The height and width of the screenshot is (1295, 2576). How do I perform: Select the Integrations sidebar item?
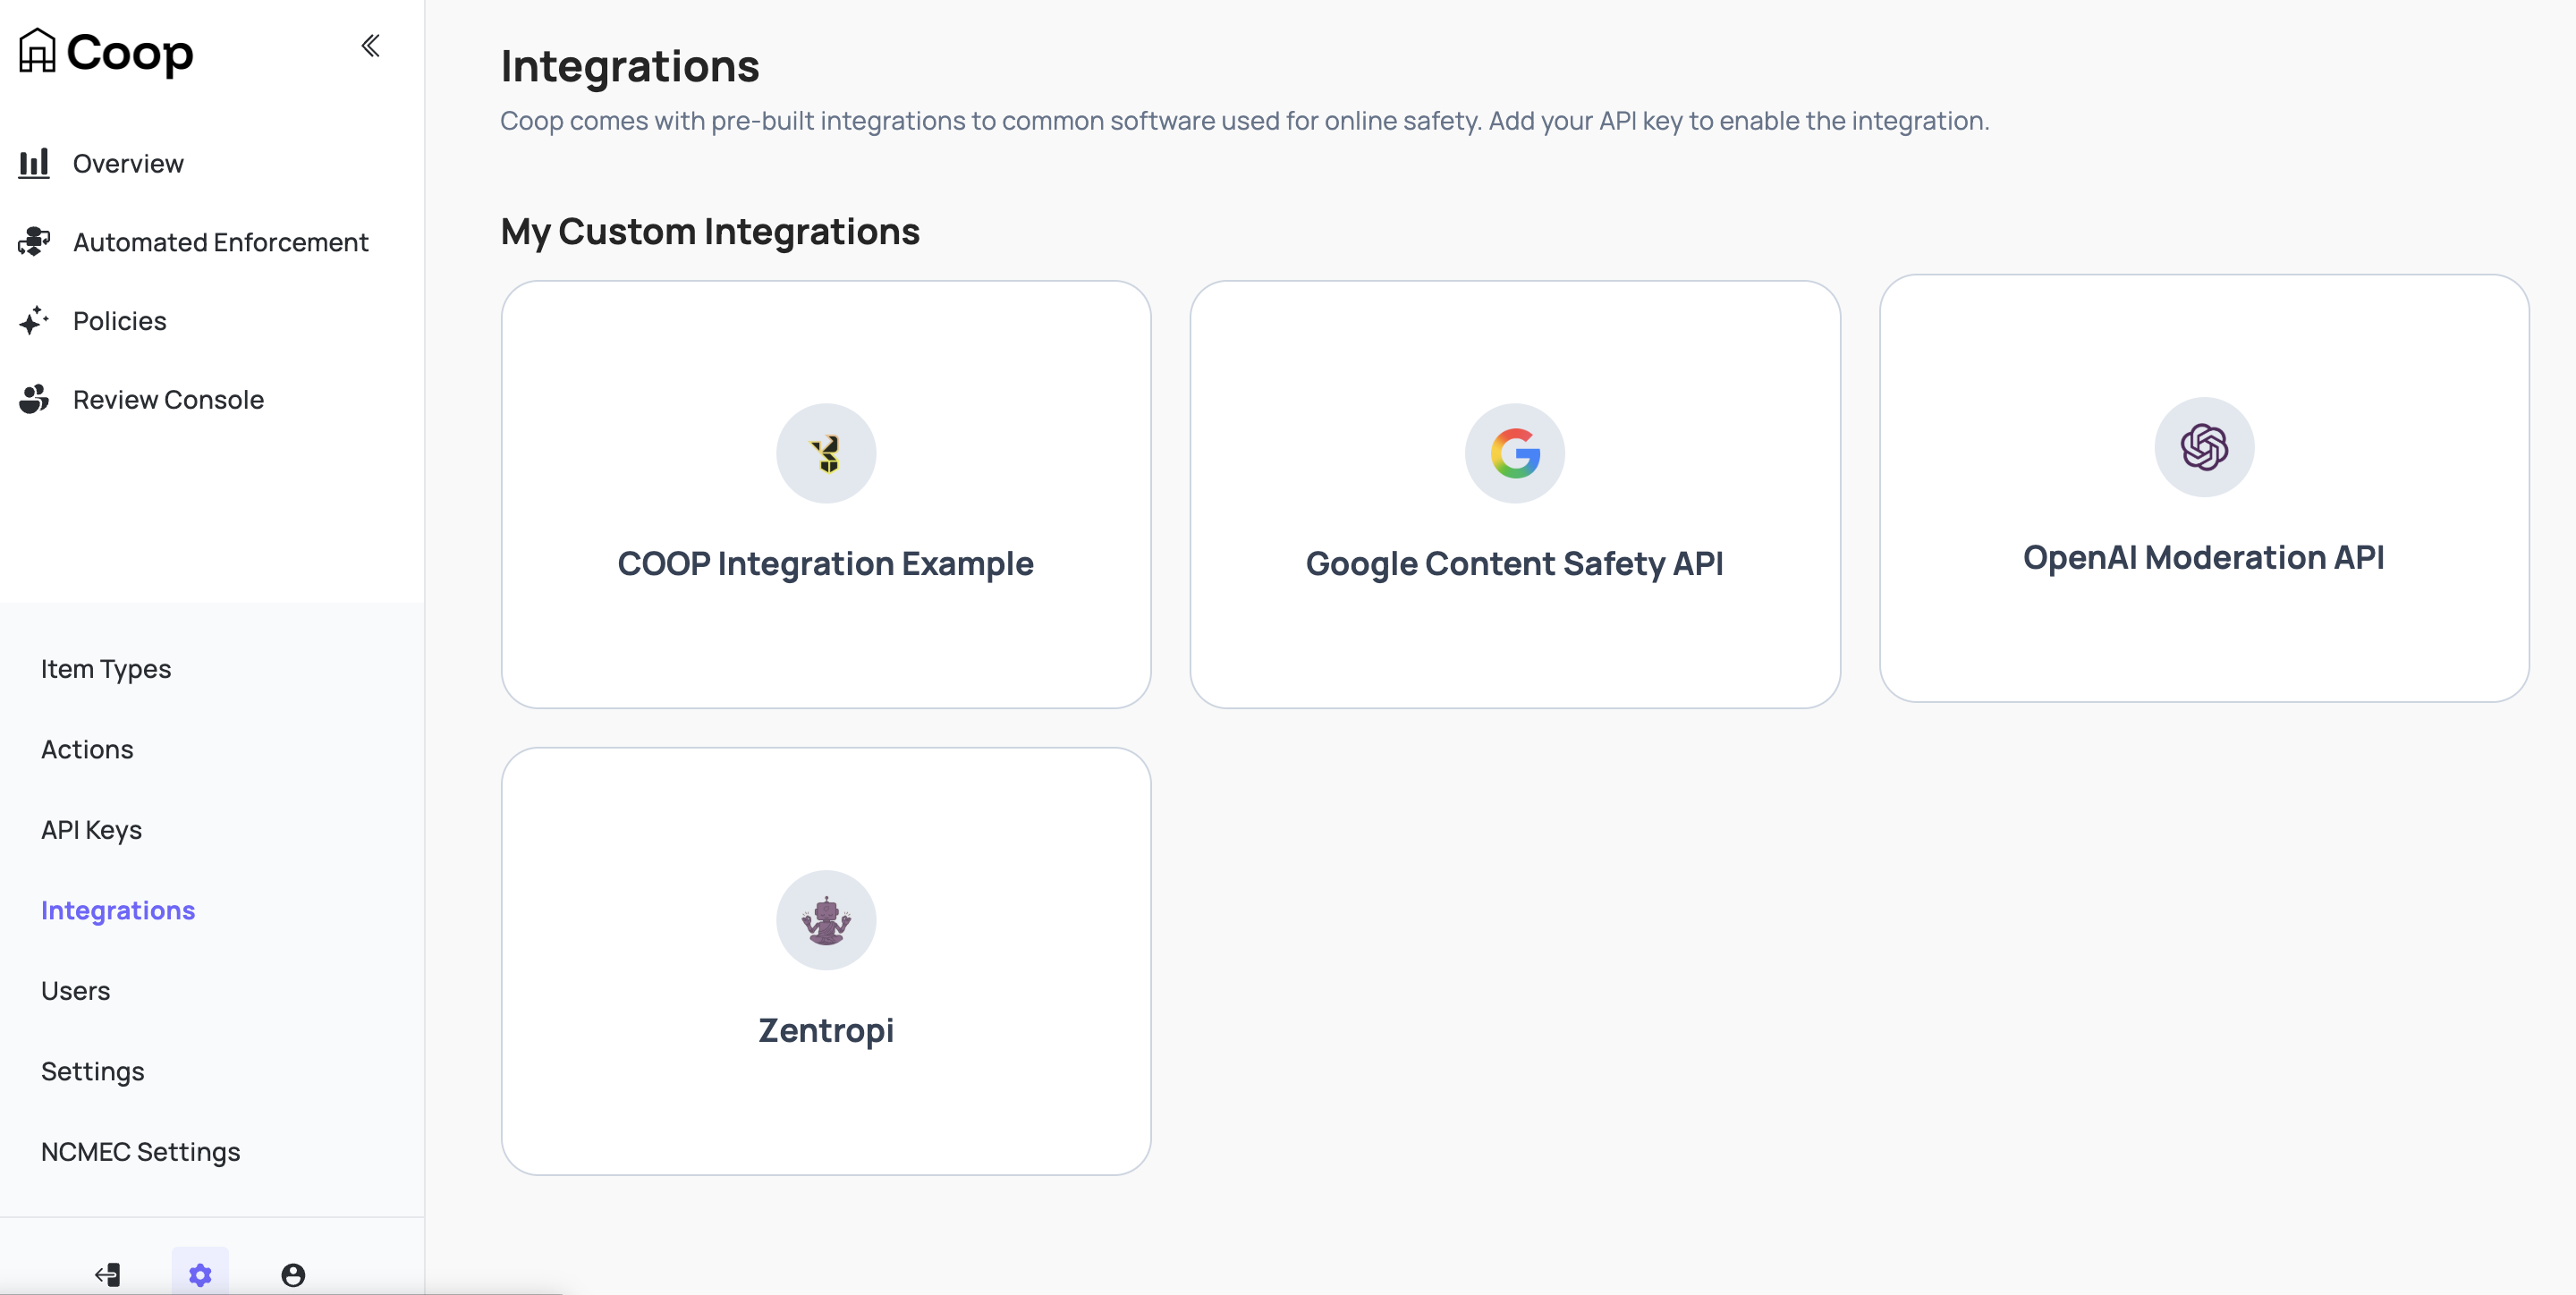tap(118, 910)
